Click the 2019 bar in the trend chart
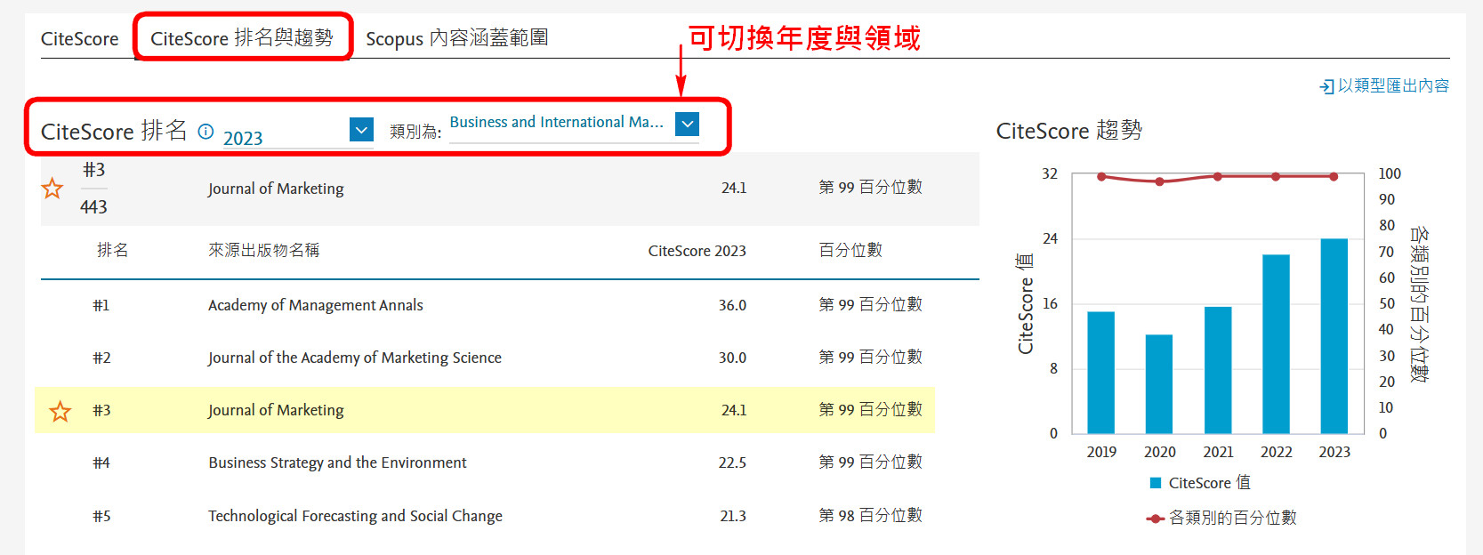The height and width of the screenshot is (555, 1483). 1101,373
